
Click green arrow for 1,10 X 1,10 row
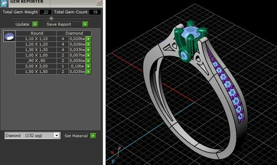pyautogui.click(x=88, y=39)
